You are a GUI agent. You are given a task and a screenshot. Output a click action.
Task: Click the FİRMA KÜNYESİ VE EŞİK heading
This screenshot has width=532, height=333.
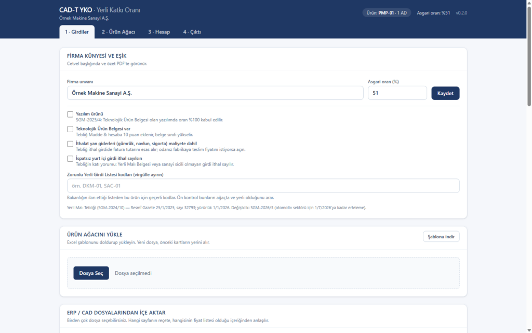point(97,56)
